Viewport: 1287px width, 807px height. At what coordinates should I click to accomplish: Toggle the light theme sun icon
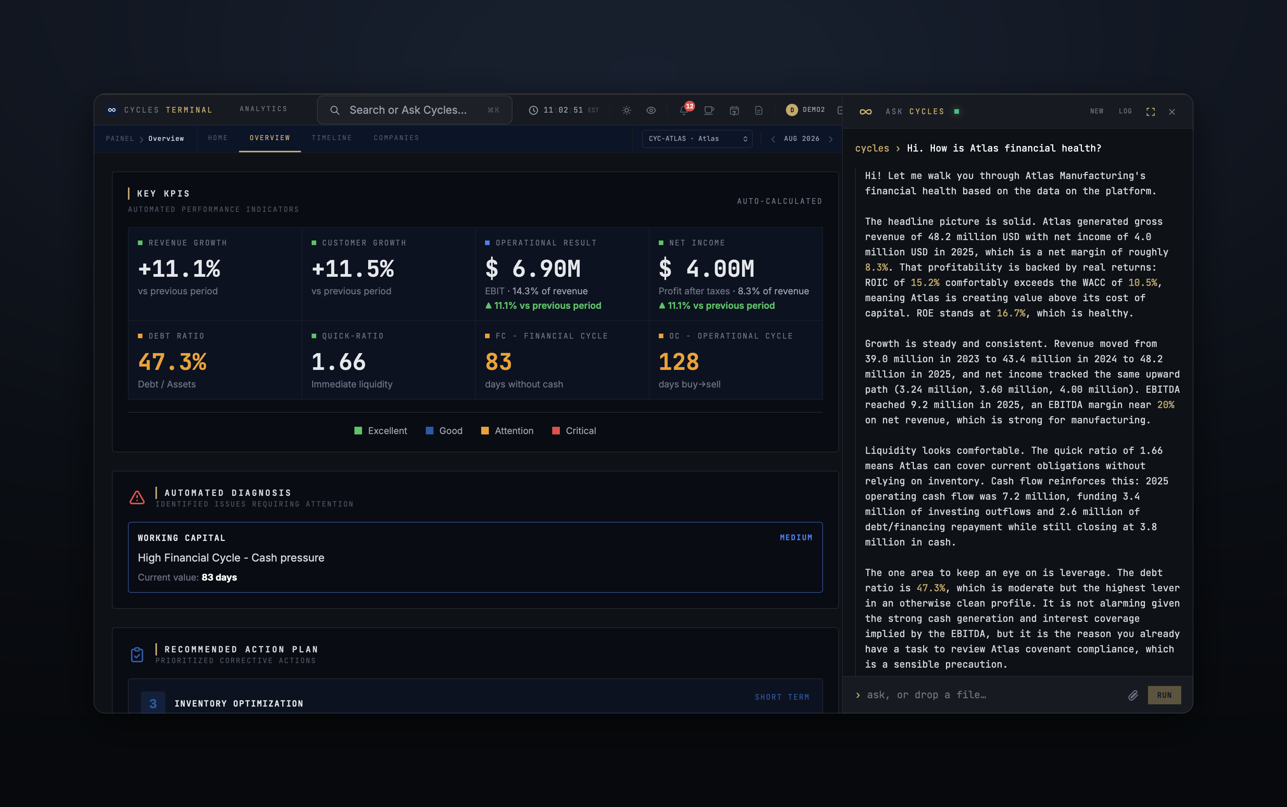tap(627, 110)
